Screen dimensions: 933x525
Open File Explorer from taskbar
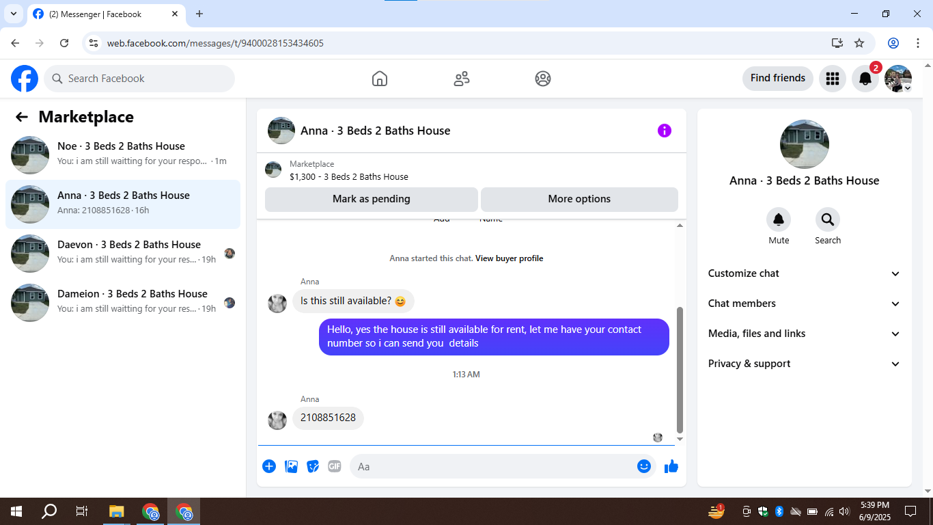(117, 511)
